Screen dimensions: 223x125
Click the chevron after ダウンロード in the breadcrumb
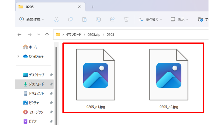(84, 34)
